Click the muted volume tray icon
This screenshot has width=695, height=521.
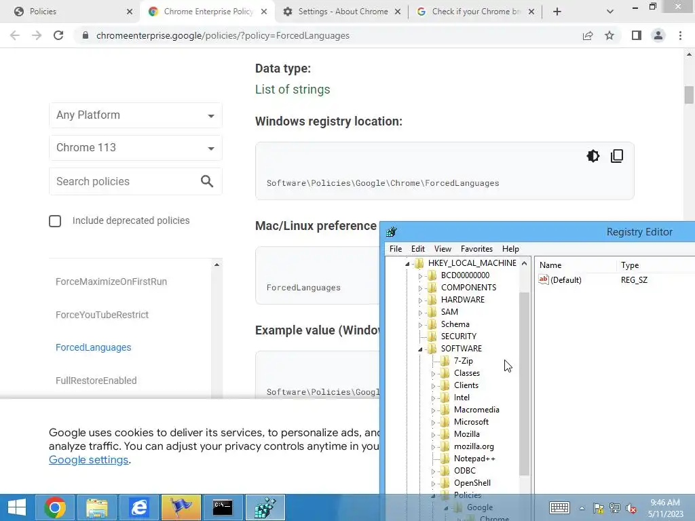pos(631,508)
